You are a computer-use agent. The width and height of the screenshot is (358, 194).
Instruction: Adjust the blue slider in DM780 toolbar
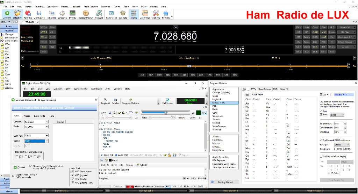coord(165,113)
